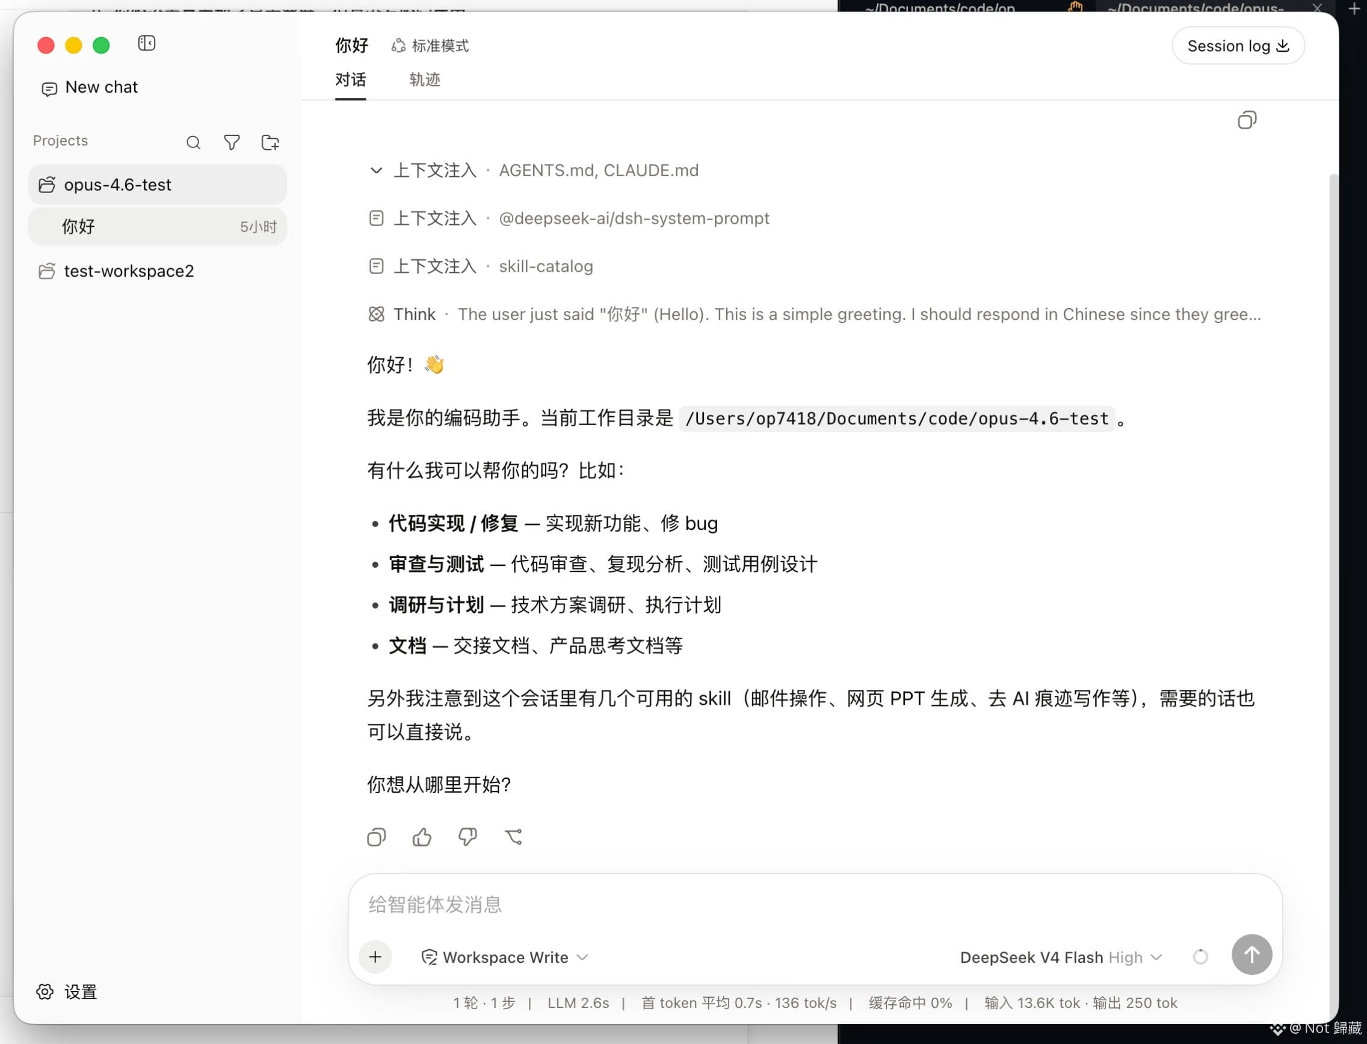The height and width of the screenshot is (1044, 1367).
Task: Switch to the 对话 tab
Action: [x=351, y=79]
